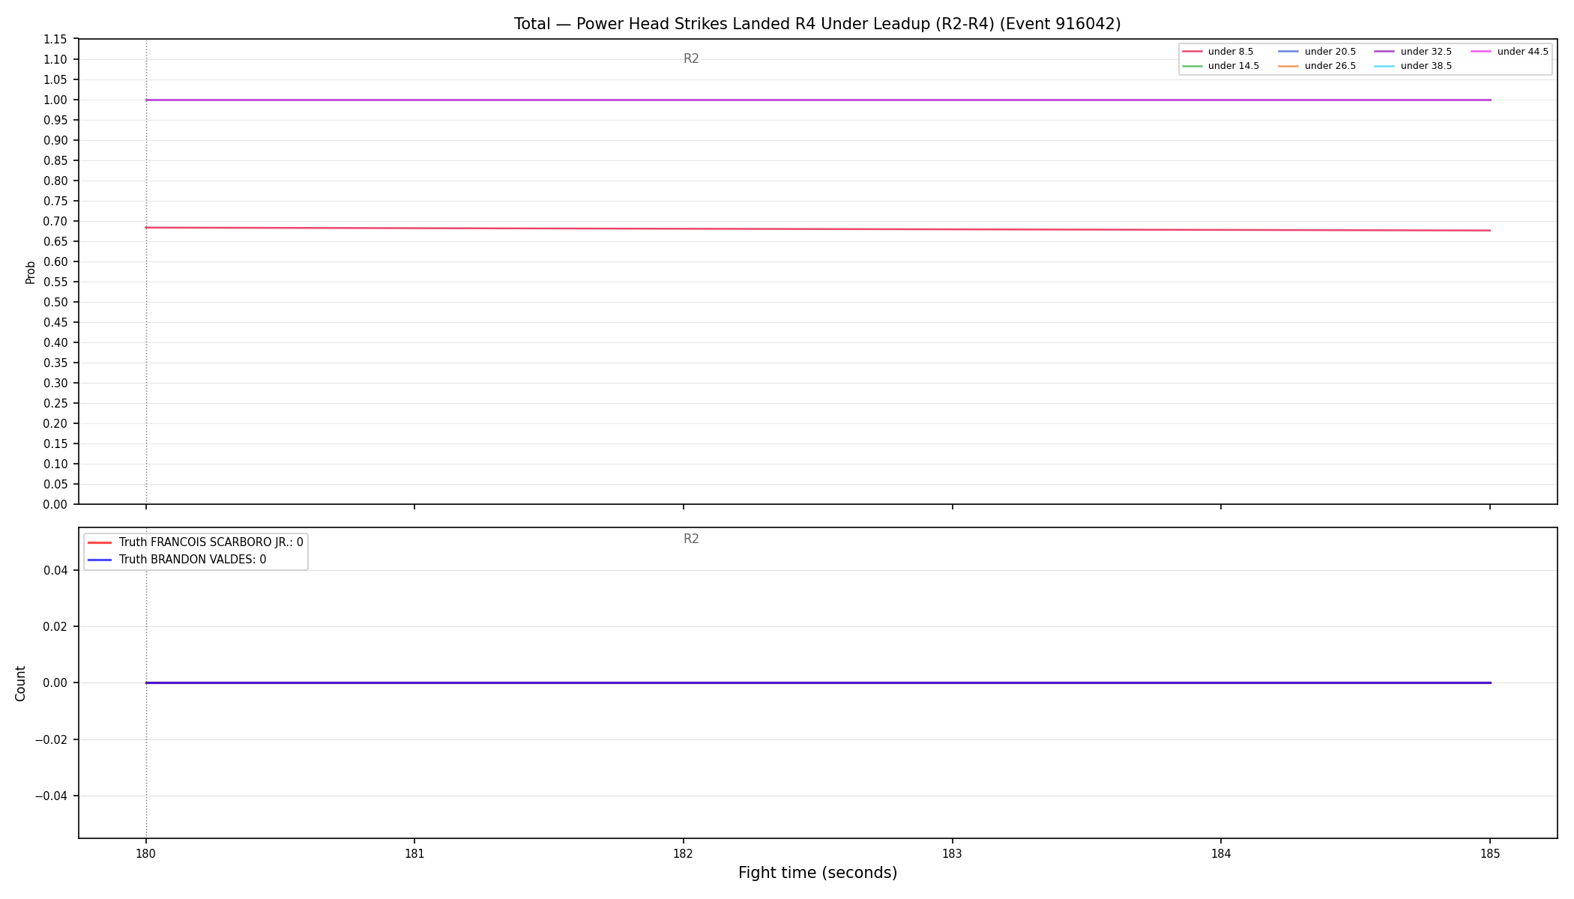
Task: Click the 'Truth FRANCOIS SCARBORO JR.: 0' legend entry
Action: tap(196, 542)
